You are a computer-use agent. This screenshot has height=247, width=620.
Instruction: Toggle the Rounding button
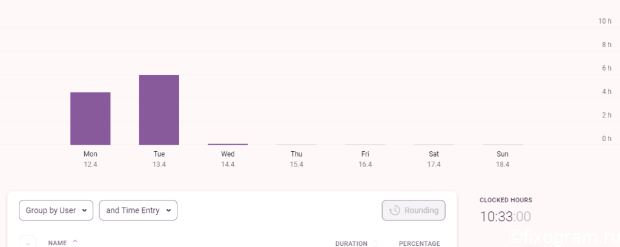point(414,210)
